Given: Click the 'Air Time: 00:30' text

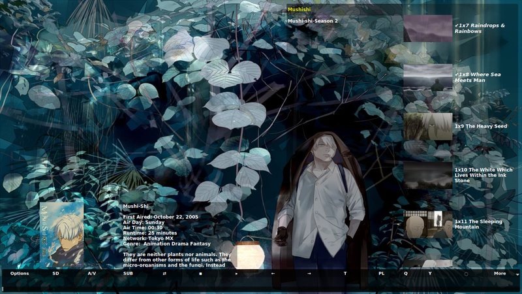Looking at the screenshot, I should pos(143,227).
